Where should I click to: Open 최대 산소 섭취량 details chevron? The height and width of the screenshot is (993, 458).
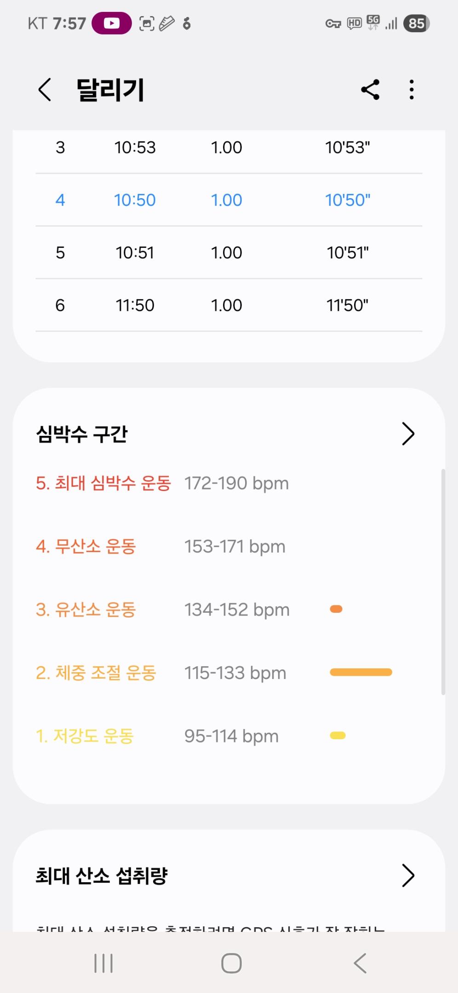pyautogui.click(x=408, y=875)
